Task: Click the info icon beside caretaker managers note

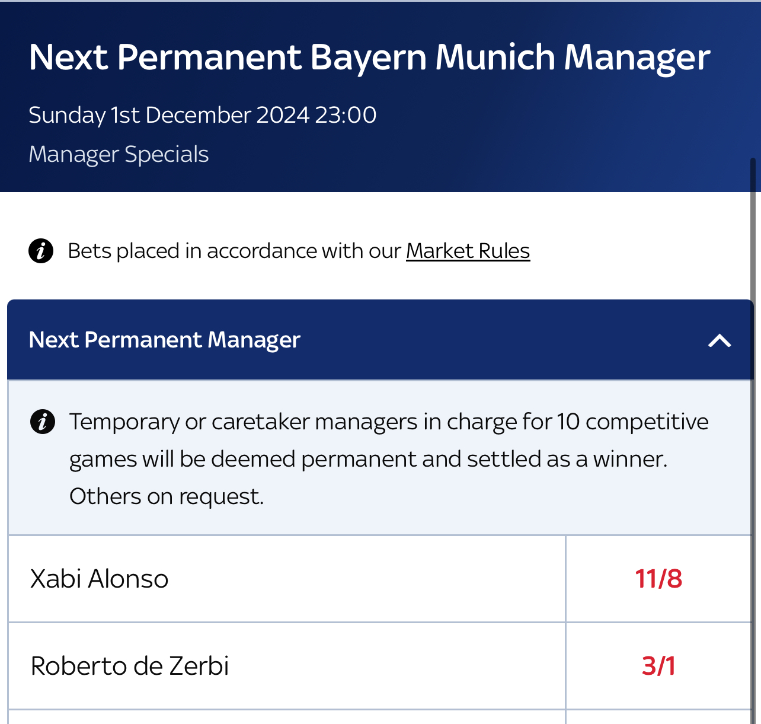Action: click(x=43, y=422)
